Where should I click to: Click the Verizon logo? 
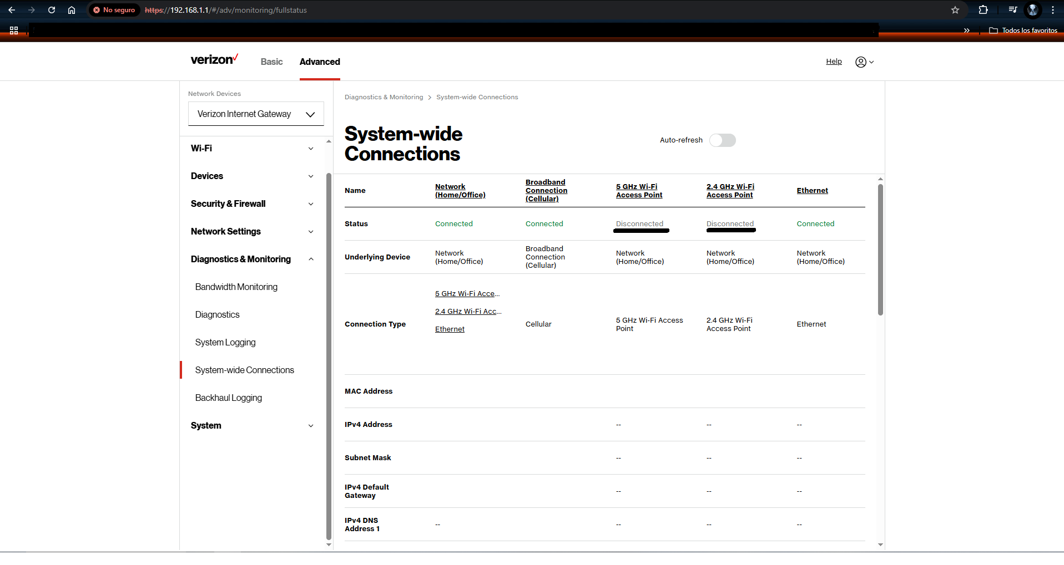click(214, 60)
